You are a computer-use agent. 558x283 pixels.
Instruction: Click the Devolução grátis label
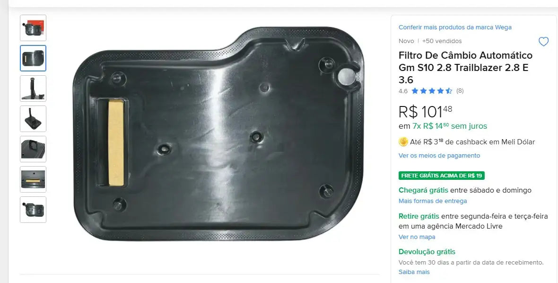pyautogui.click(x=427, y=252)
